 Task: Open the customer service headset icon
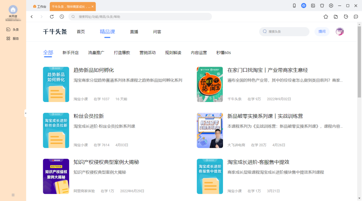[x=303, y=6]
